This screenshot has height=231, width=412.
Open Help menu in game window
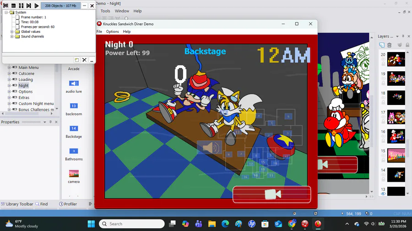click(x=127, y=31)
